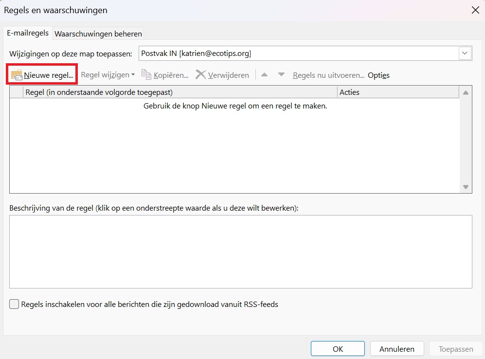Image resolution: width=485 pixels, height=359 pixels.
Task: Click the Toepassen button
Action: click(455, 349)
